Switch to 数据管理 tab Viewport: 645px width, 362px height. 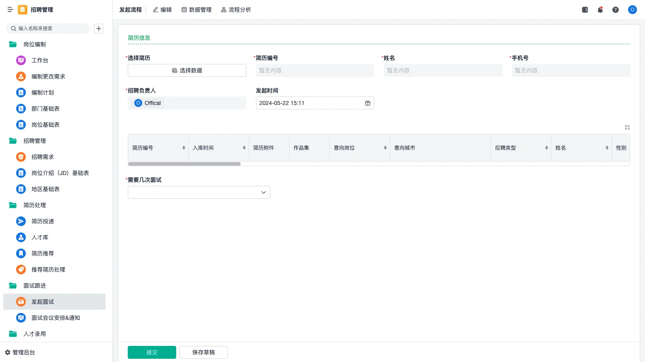[x=197, y=10]
